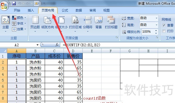Open the Name Box dropdown arrow
This screenshot has width=175, height=103.
click(x=37, y=45)
